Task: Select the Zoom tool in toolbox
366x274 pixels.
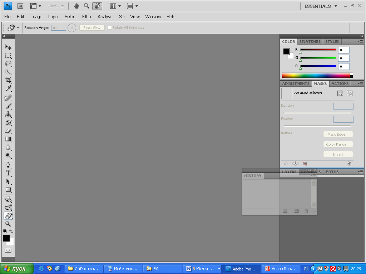Action: coord(8,224)
